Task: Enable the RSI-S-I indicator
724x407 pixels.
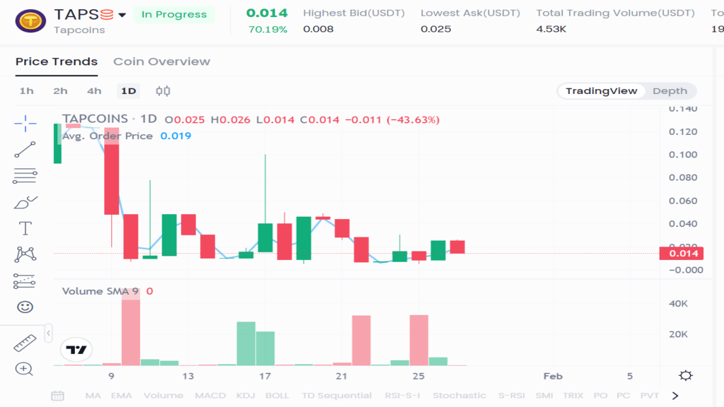Action: point(402,396)
